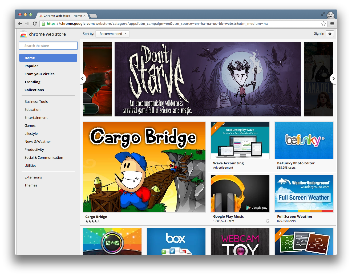352x276 pixels.
Task: Go back to previous page
Action: click(x=20, y=23)
